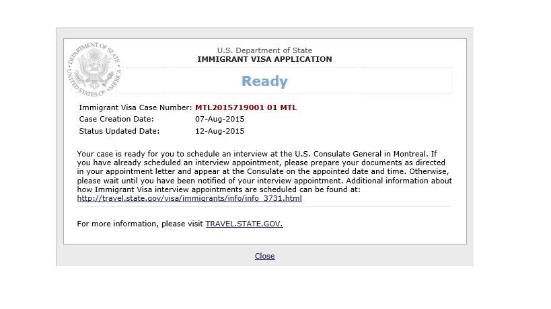This screenshot has width=551, height=309.
Task: Click the U.S. Department of State header text
Action: (264, 50)
